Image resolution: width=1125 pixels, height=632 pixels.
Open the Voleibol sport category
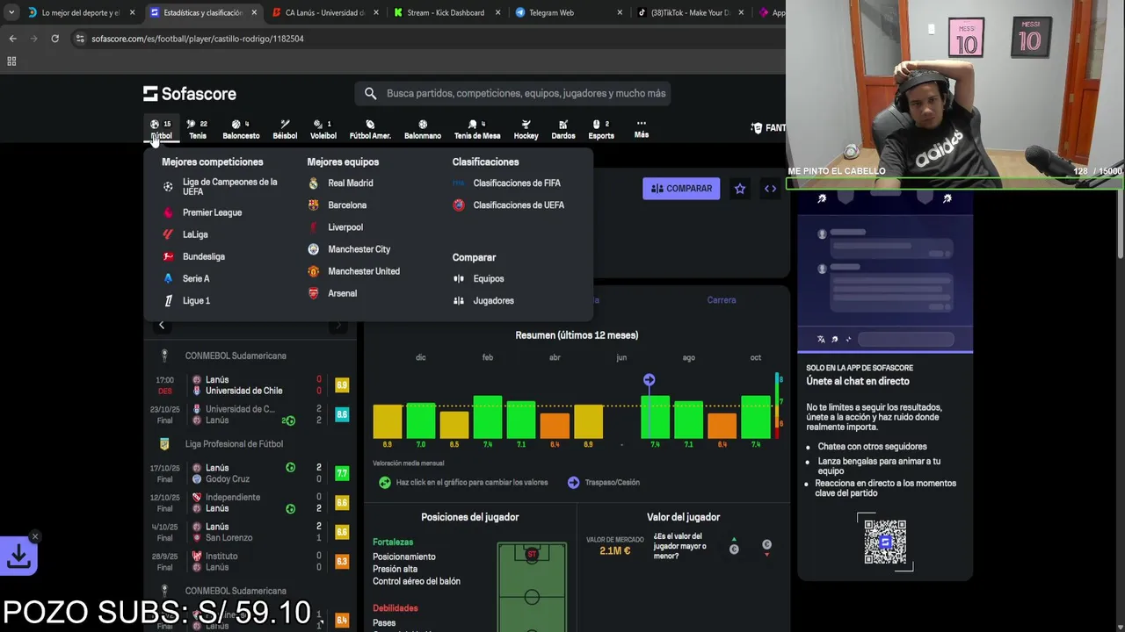pyautogui.click(x=323, y=129)
